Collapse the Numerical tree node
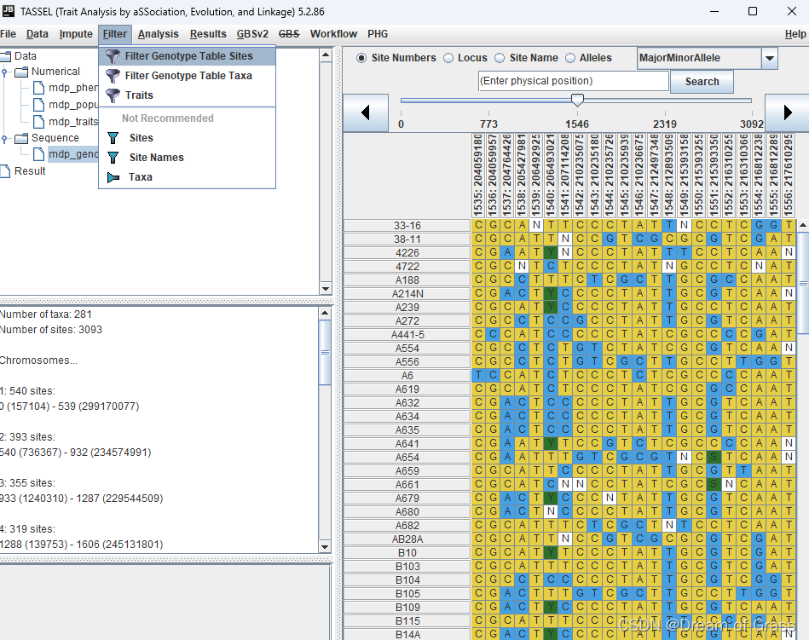 tap(4, 72)
